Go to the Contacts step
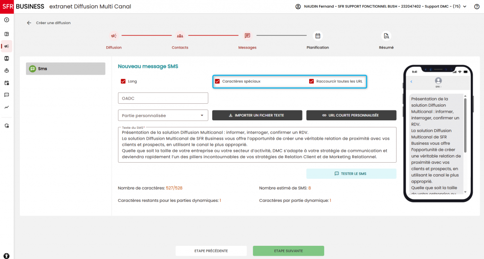 (180, 36)
